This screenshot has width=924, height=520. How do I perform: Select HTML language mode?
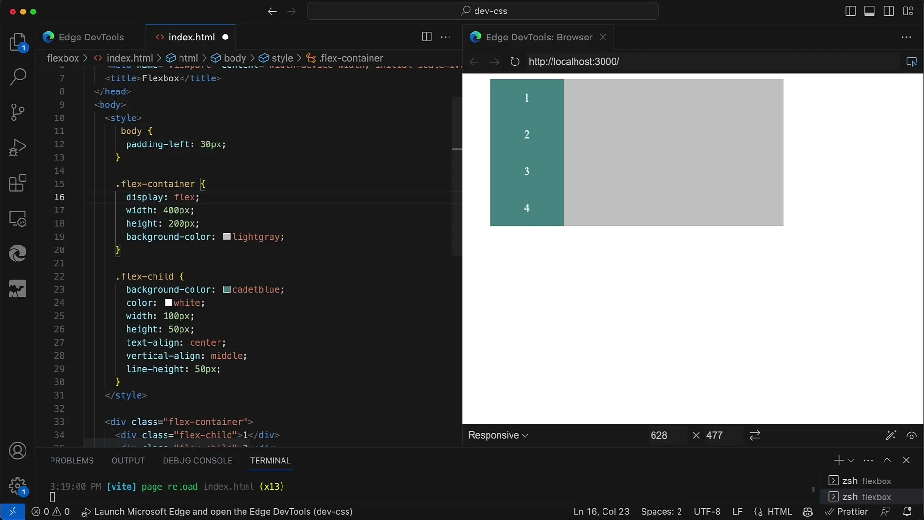point(773,512)
